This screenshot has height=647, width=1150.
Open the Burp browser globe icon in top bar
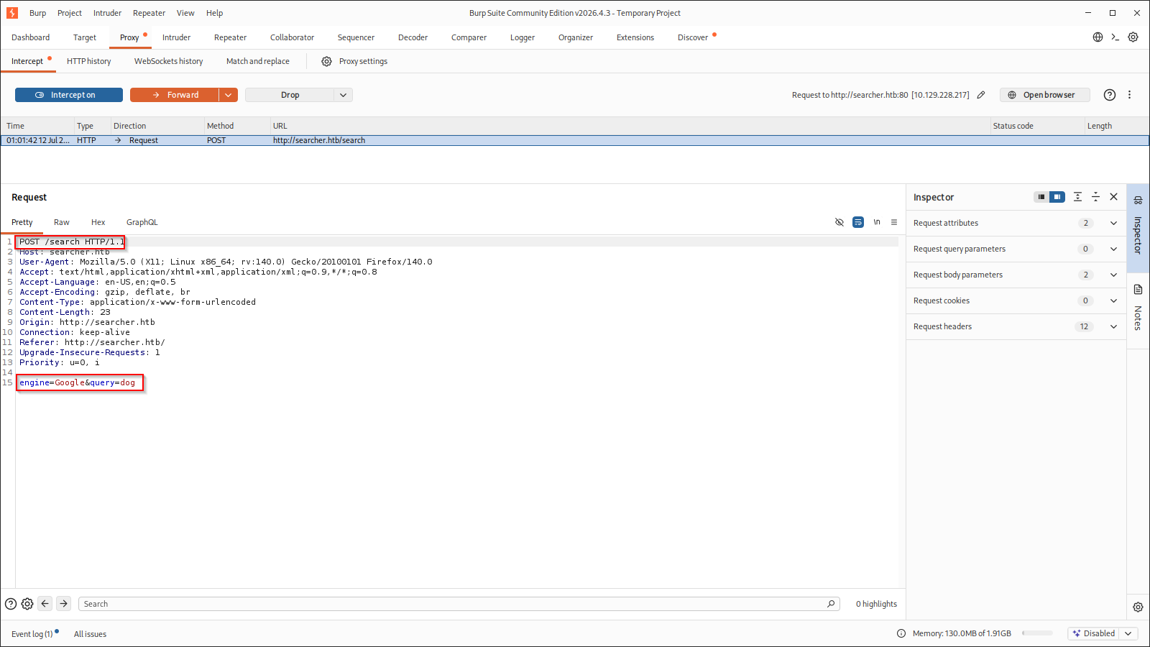[1098, 37]
